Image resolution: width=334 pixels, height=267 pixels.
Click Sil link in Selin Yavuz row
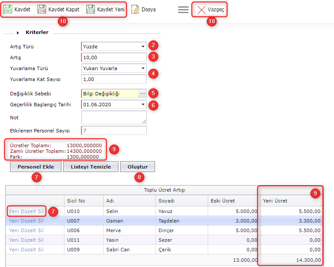coord(40,211)
